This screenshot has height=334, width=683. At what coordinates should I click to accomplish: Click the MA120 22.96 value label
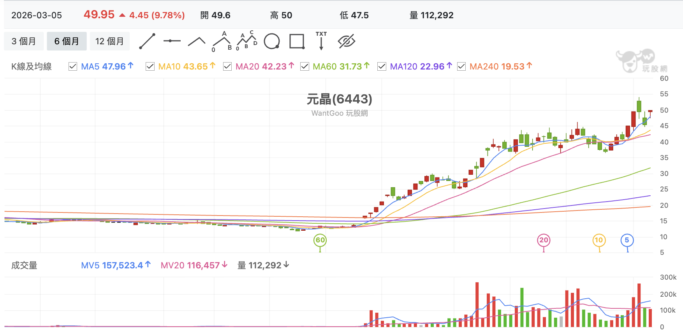[421, 66]
